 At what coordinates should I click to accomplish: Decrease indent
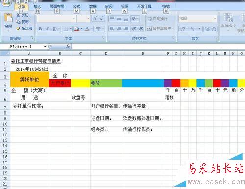(x=134, y=29)
